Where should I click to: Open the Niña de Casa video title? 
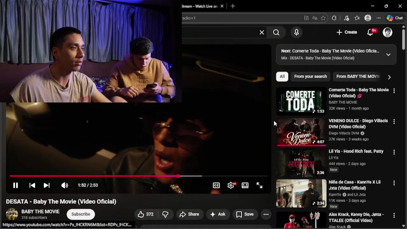pos(355,185)
